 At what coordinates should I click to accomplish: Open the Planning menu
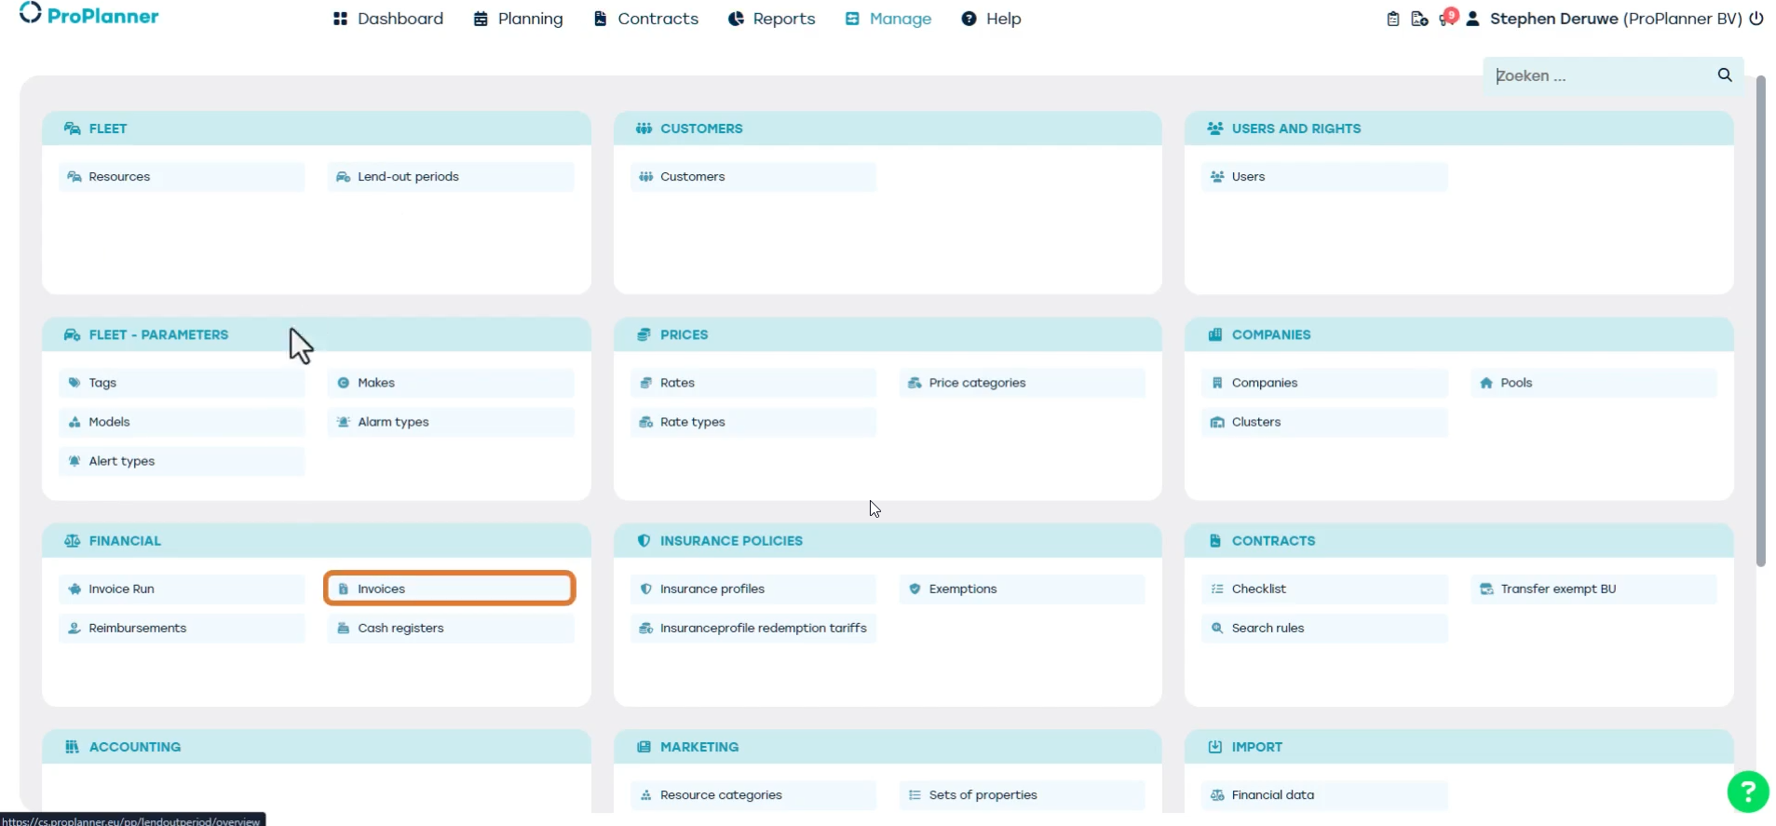click(518, 19)
